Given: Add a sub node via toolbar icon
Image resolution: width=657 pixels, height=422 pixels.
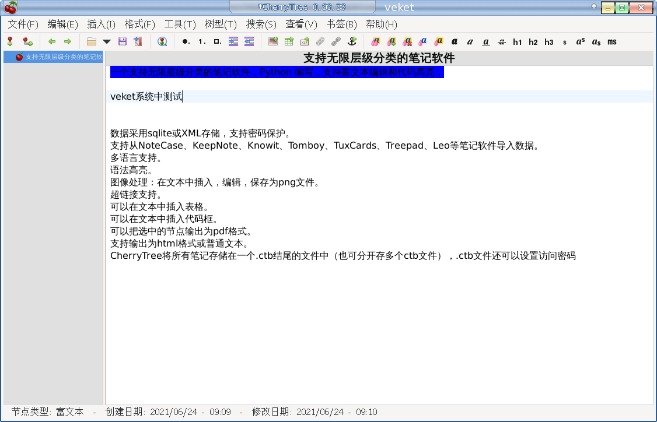Looking at the screenshot, I should (27, 41).
